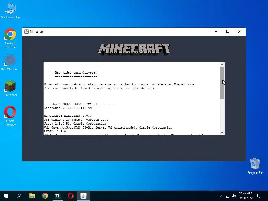Viewport: 268px width, 201px height.
Task: Click the scroll down arrow in error report
Action: [x=222, y=132]
